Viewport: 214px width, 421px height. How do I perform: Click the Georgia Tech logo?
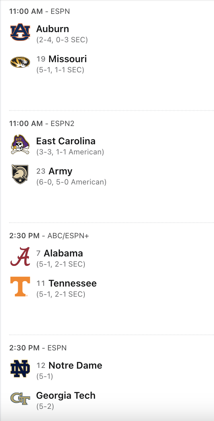click(x=20, y=399)
